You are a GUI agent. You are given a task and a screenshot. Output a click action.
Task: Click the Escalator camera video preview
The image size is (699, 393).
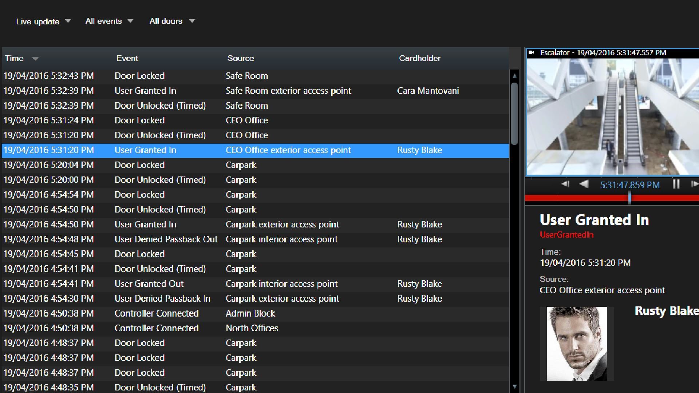click(613, 116)
